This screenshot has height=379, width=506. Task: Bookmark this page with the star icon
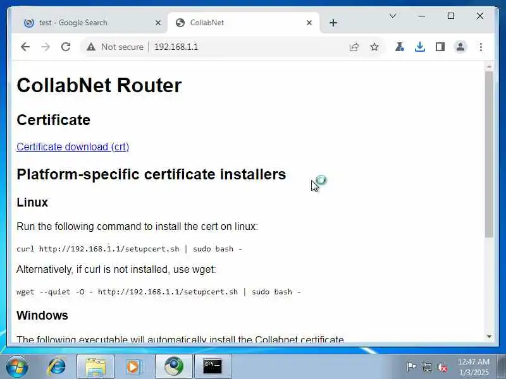(374, 47)
